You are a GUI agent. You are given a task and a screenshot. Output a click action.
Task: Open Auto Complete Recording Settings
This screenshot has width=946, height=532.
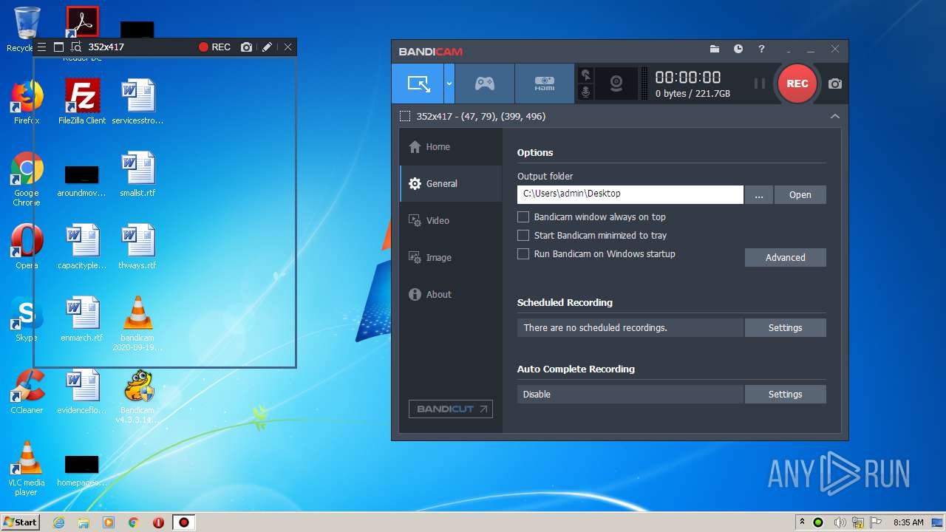point(786,394)
